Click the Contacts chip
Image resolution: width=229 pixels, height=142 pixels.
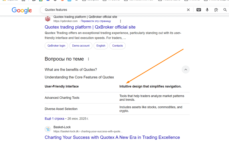[117, 46]
